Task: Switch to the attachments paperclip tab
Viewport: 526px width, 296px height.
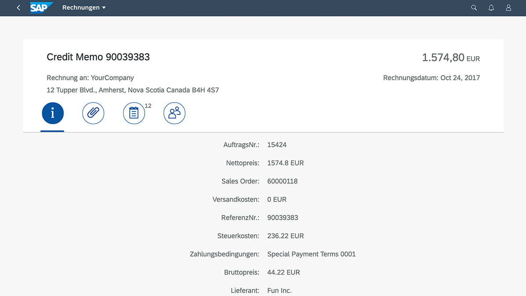Action: 93,114
